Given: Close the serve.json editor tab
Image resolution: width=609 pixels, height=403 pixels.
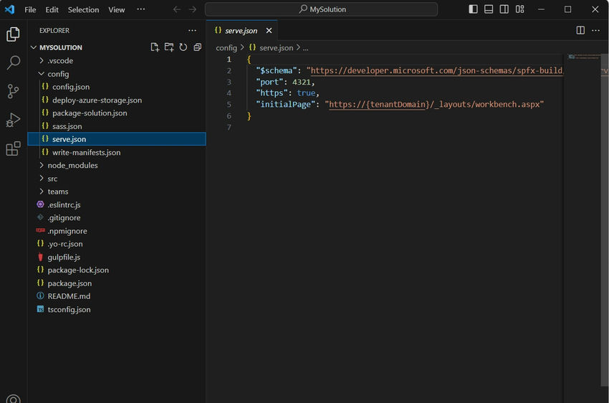Looking at the screenshot, I should click(x=269, y=30).
